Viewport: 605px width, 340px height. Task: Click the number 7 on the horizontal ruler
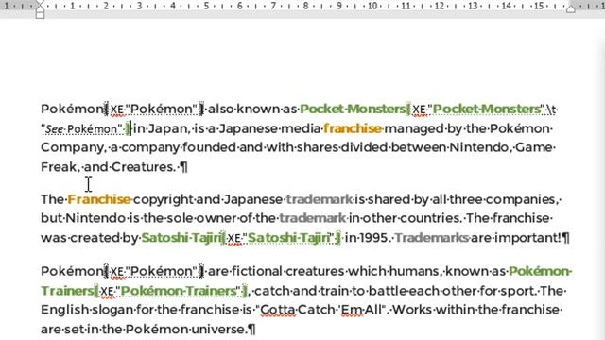(x=273, y=6)
